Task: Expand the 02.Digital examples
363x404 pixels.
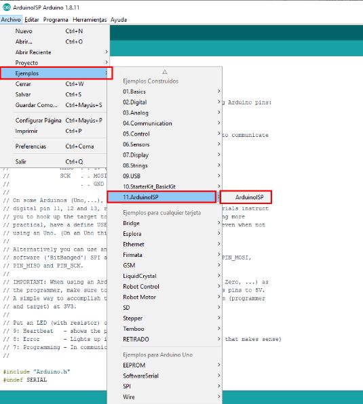Action: [x=164, y=102]
